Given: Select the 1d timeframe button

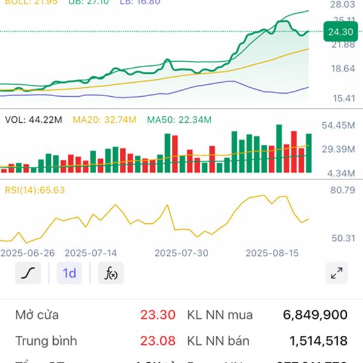Looking at the screenshot, I should (70, 273).
